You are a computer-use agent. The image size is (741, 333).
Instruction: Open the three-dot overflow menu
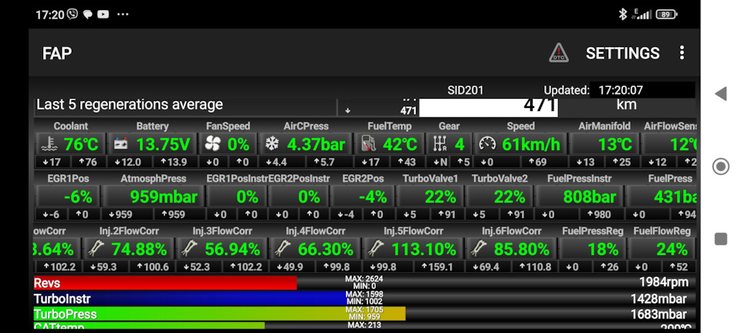tap(682, 52)
